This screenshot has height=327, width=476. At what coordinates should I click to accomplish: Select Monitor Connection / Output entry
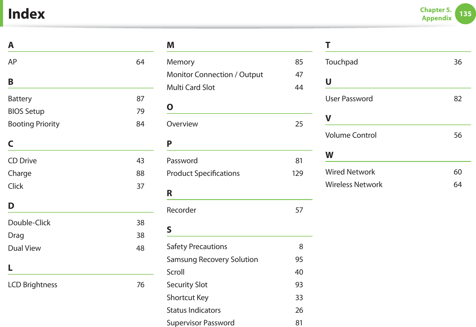click(x=215, y=75)
